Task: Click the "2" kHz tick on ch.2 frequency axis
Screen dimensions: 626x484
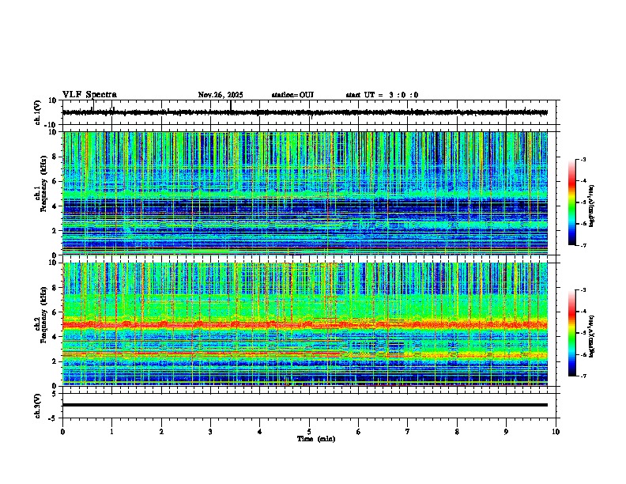Action: coord(55,361)
